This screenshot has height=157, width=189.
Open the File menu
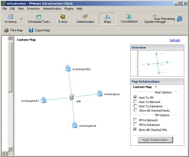pyautogui.click(x=5, y=9)
